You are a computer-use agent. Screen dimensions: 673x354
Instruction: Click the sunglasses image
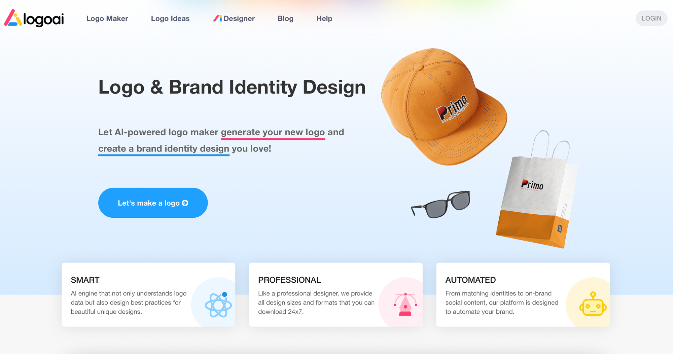440,204
